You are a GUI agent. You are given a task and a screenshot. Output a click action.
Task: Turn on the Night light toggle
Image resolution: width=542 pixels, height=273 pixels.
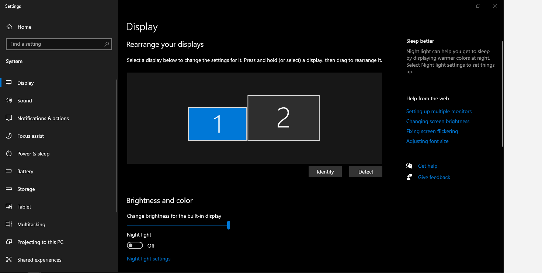135,245
